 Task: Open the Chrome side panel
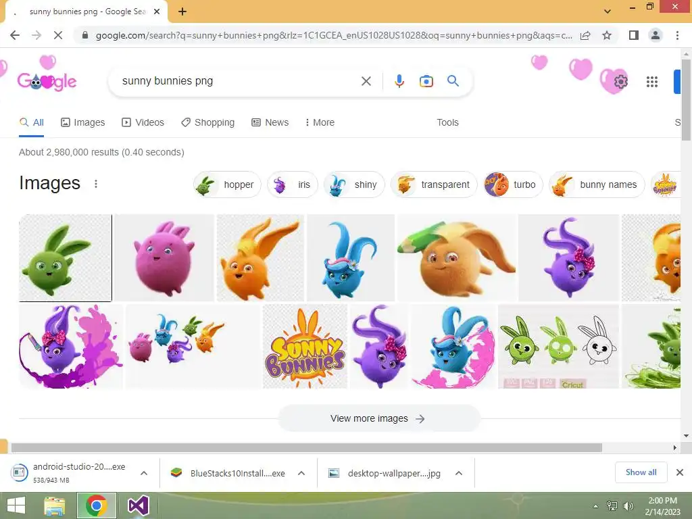pos(633,35)
